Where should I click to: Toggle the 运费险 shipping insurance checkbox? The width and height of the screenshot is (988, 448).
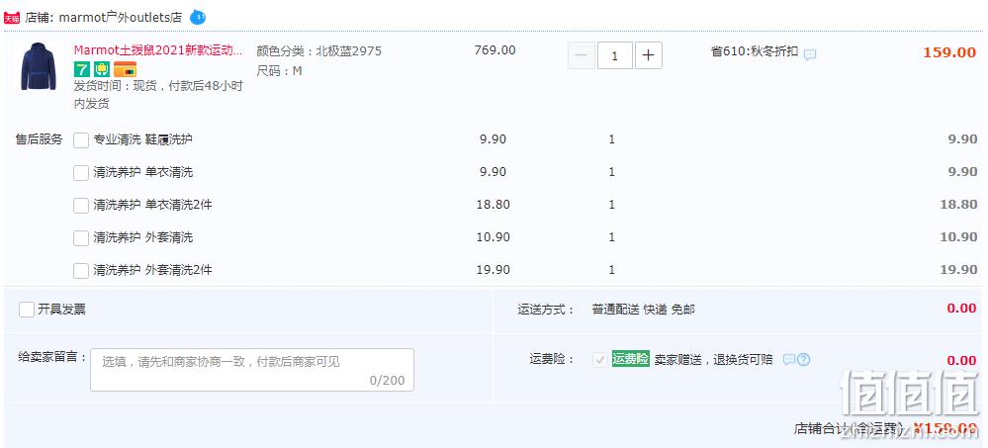pos(600,360)
